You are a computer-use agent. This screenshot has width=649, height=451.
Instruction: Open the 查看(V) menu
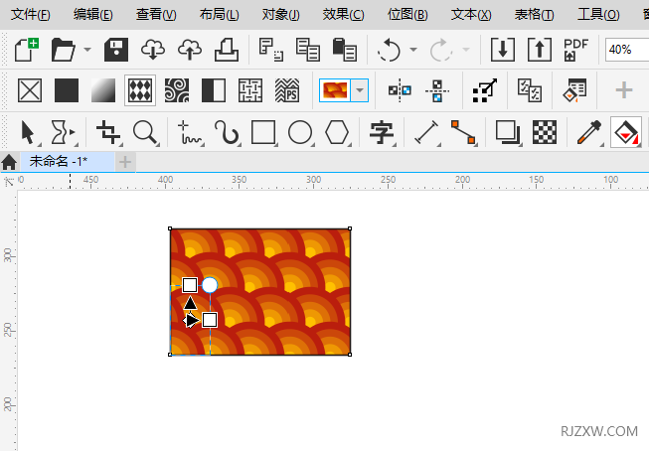(x=156, y=15)
